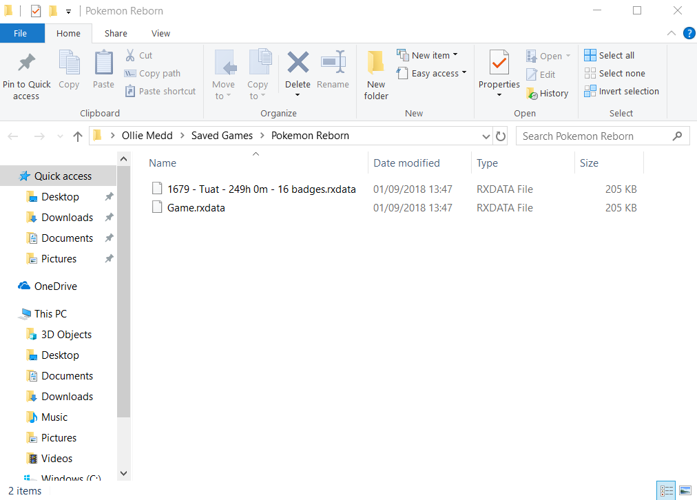Open recent locations dropdown arrow
The image size is (697, 500).
(60, 136)
